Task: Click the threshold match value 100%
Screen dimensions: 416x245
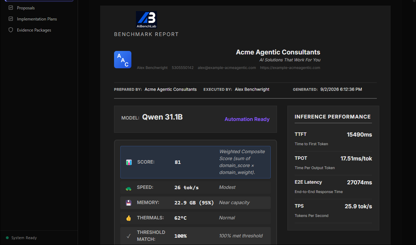Action: coord(181,236)
